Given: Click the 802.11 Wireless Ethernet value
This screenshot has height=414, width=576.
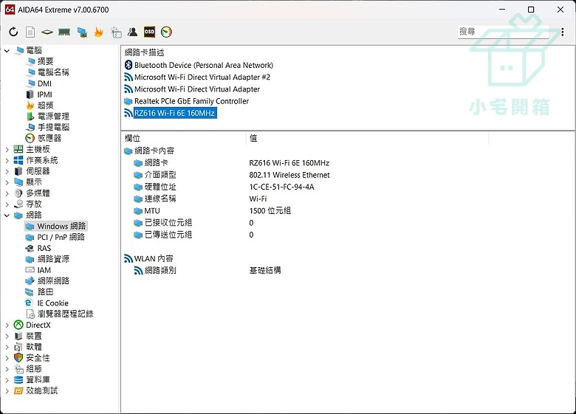Looking at the screenshot, I should (x=289, y=175).
